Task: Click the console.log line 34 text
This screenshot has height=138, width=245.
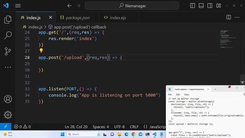Action: tap(105, 95)
